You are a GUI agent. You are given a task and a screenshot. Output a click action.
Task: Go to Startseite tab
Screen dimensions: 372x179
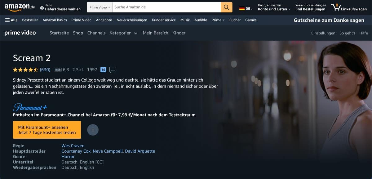tap(59, 33)
